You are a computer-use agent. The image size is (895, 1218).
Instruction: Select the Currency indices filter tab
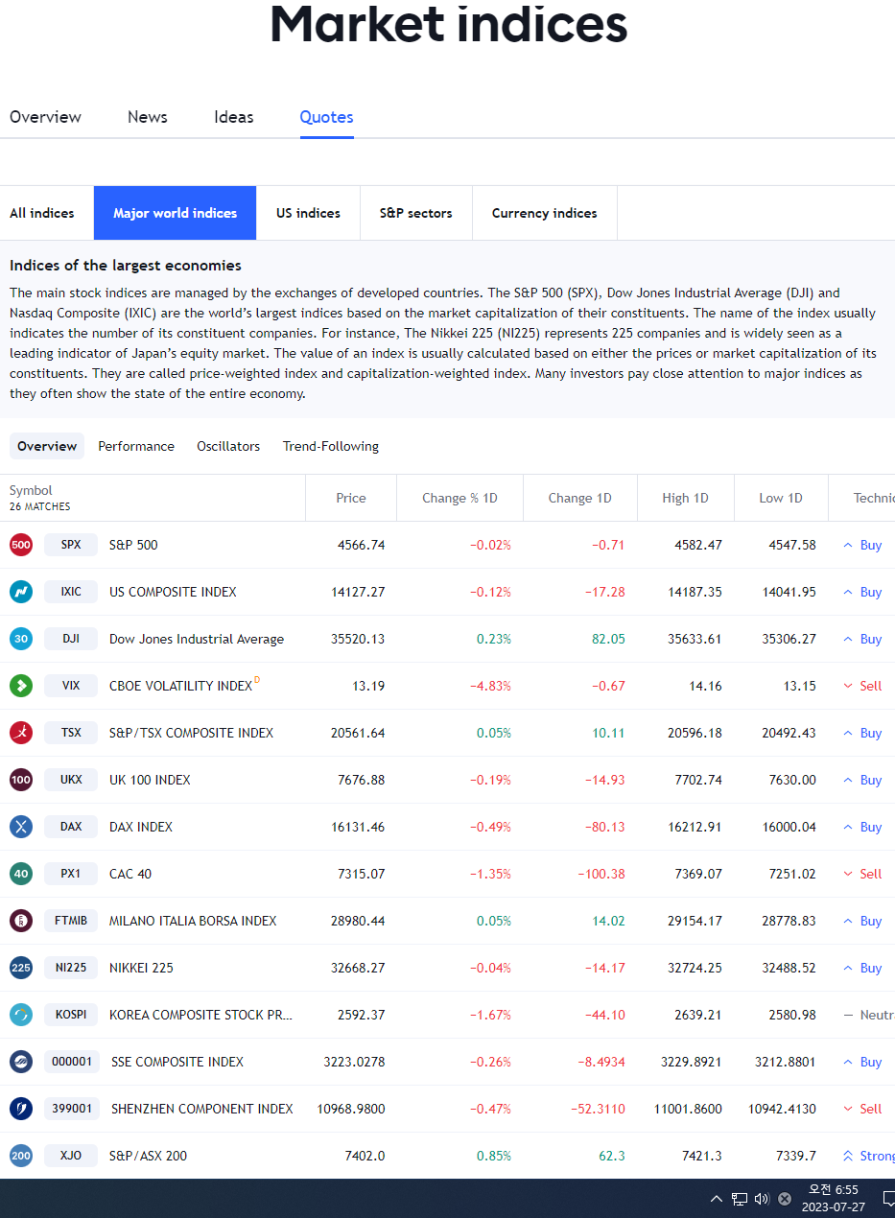[545, 213]
